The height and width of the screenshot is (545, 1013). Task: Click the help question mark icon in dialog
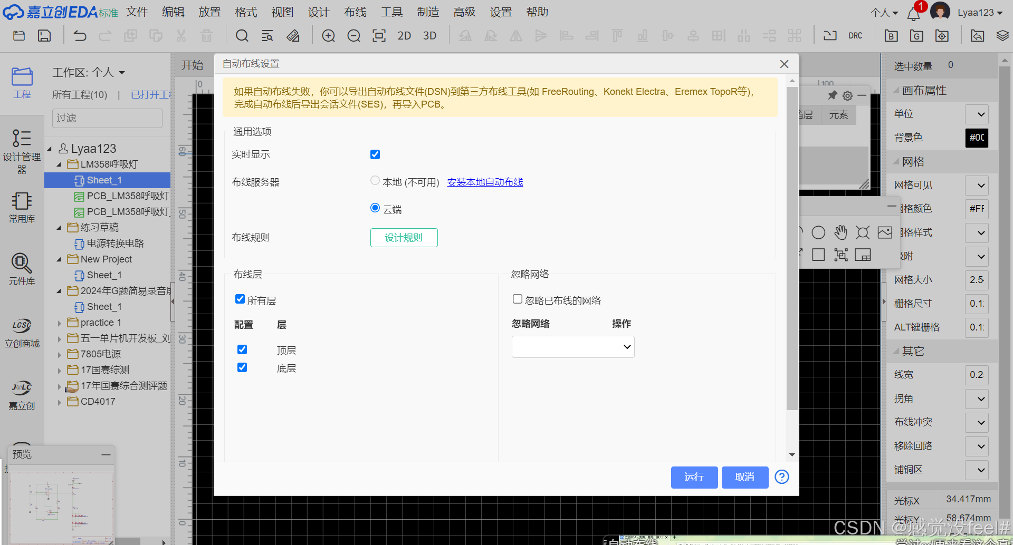(x=782, y=477)
